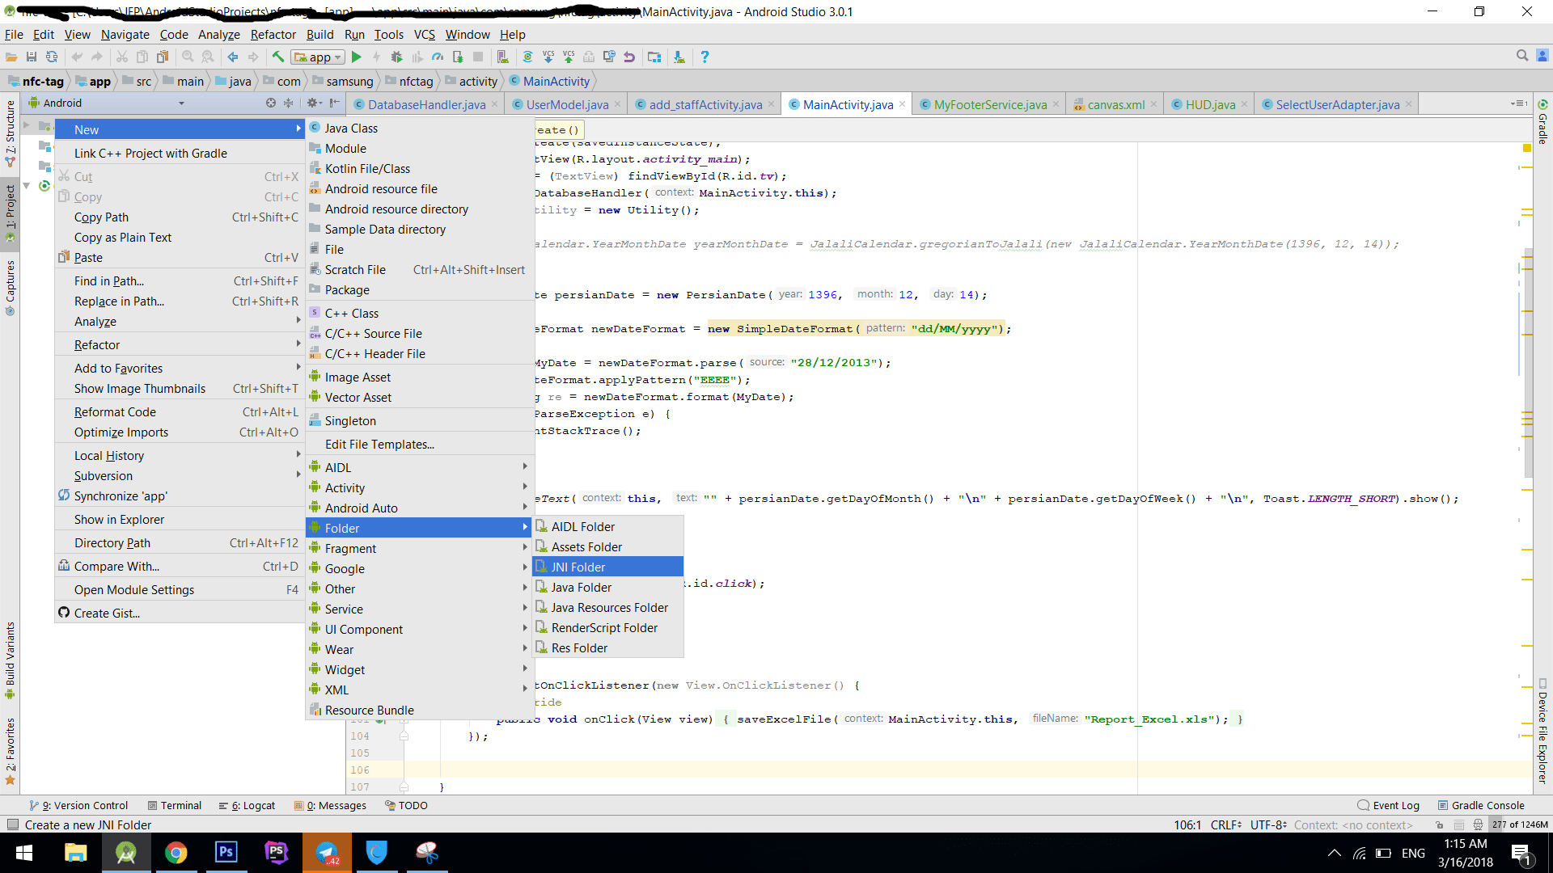Viewport: 1553px width, 873px height.
Task: Navigate back with the blue left arrow
Action: [x=233, y=57]
